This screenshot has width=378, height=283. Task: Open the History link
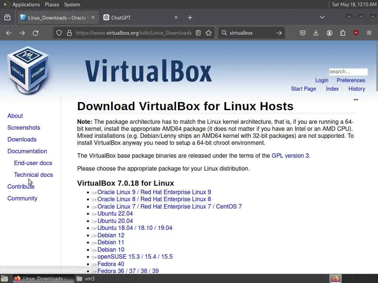[357, 89]
